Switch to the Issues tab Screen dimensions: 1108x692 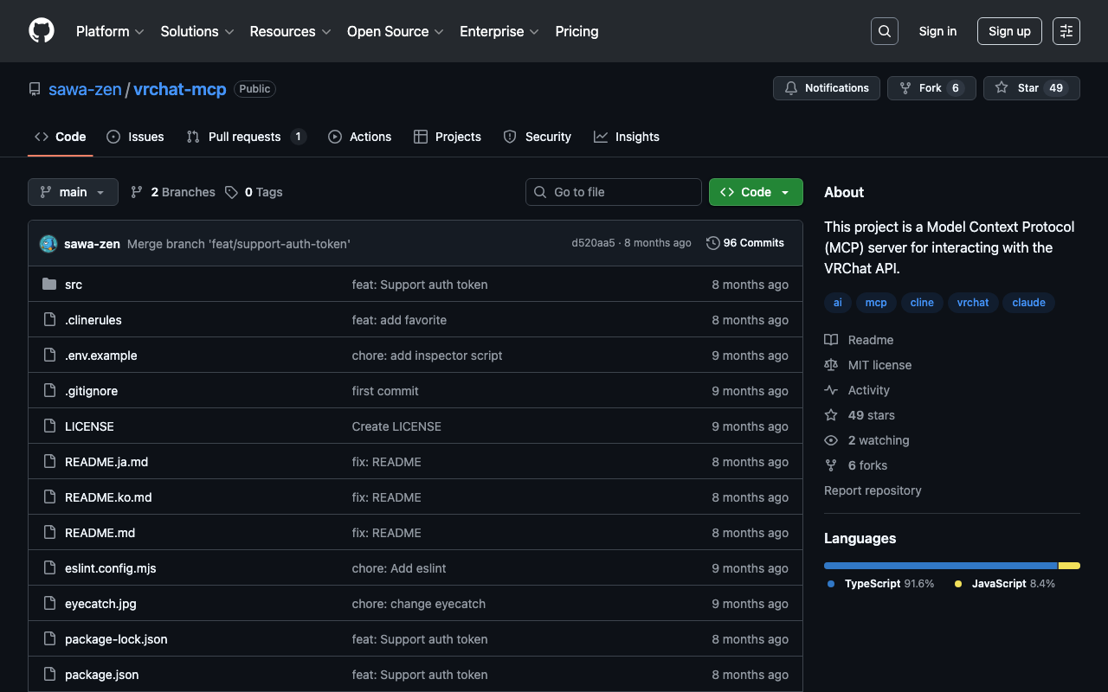[x=135, y=137]
